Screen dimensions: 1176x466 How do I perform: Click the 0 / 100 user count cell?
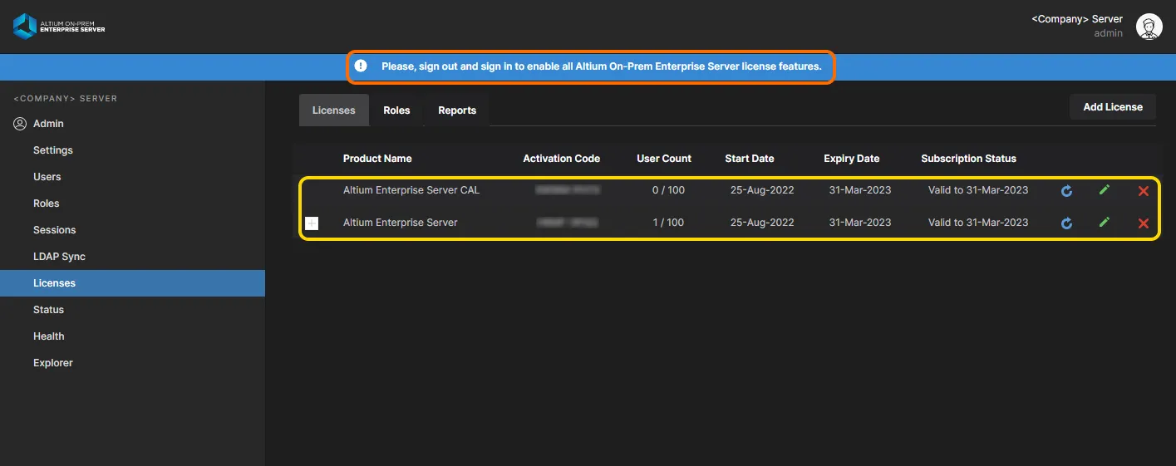668,190
